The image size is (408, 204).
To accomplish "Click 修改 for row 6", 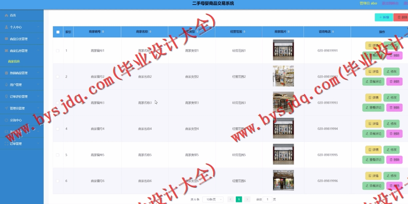I will click(x=392, y=176).
